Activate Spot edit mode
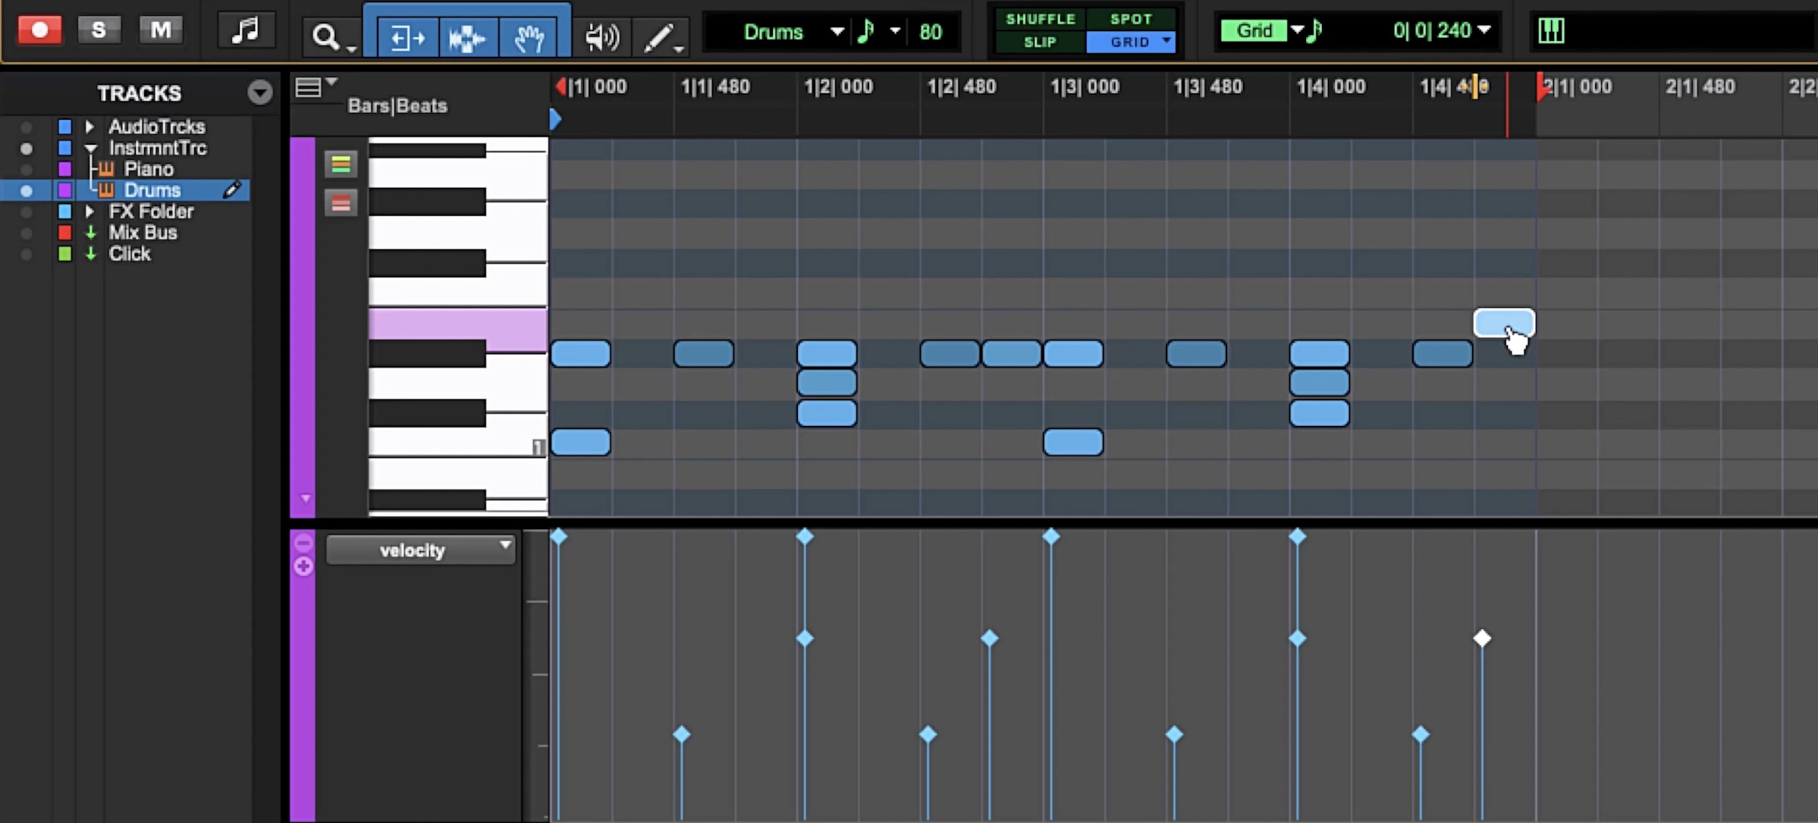1818x823 pixels. [1131, 18]
